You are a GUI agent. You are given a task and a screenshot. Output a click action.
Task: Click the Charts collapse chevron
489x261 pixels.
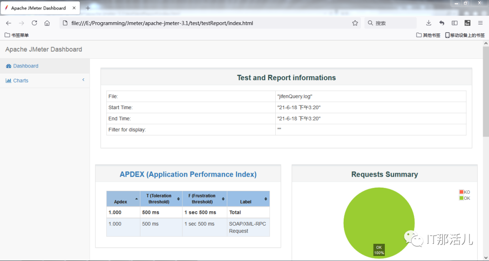pos(83,80)
